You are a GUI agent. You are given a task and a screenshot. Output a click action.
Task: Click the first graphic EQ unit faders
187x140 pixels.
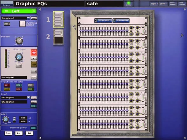tap(104, 31)
